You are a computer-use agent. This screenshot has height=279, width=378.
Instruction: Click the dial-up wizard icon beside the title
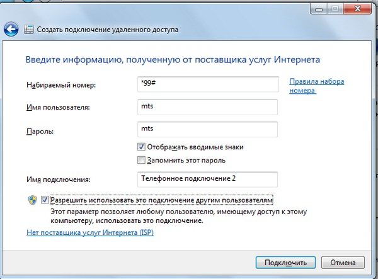click(29, 30)
